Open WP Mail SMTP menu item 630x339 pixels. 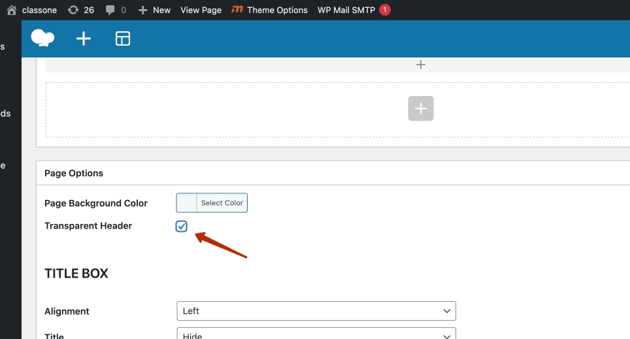point(347,10)
